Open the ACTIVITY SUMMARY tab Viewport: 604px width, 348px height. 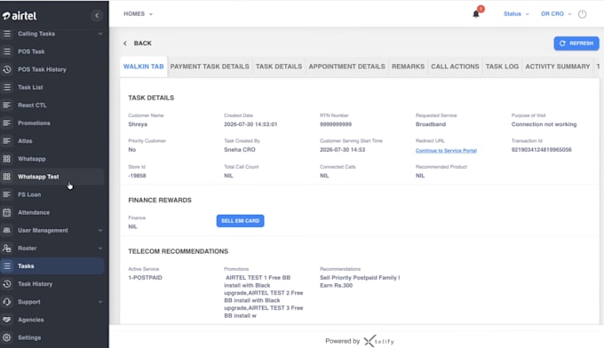[558, 67]
